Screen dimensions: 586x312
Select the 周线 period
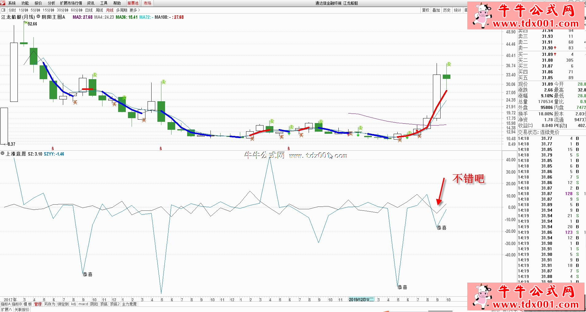pyautogui.click(x=99, y=10)
